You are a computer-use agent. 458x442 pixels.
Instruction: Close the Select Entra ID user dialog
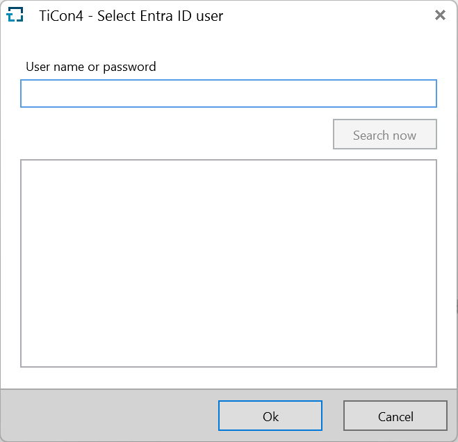point(439,15)
